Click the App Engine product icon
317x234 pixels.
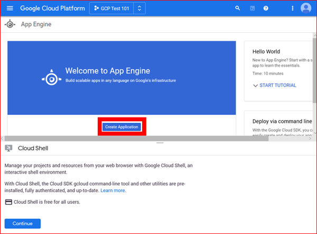pos(10,24)
